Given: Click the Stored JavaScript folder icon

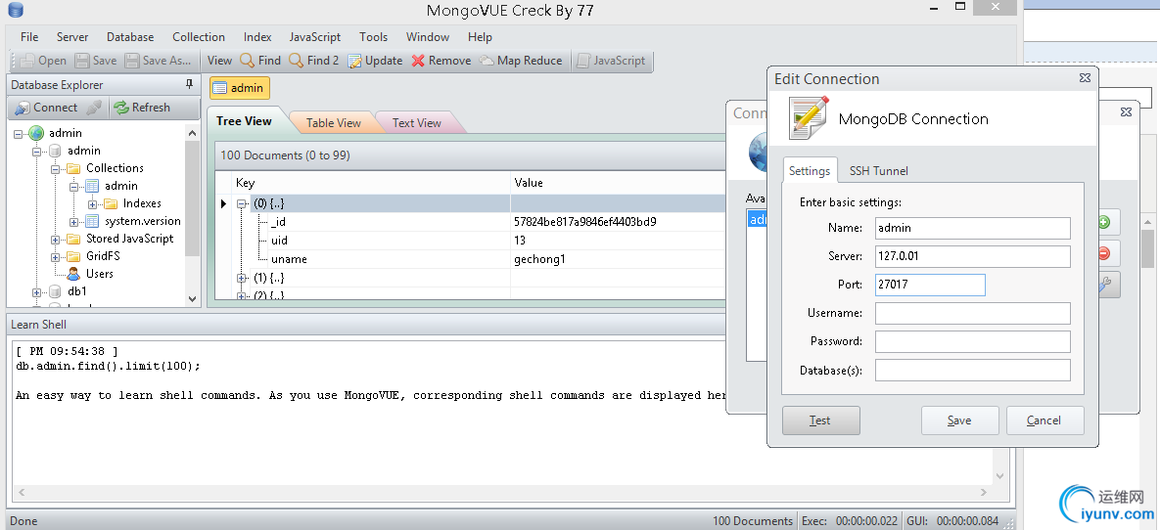Looking at the screenshot, I should click(73, 239).
